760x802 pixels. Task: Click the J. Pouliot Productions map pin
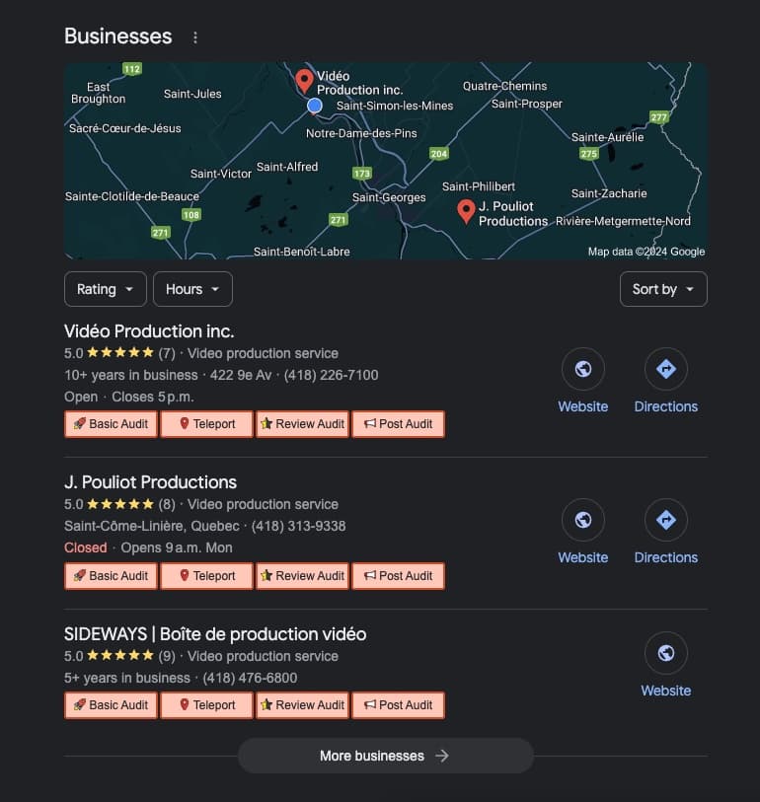pos(467,210)
